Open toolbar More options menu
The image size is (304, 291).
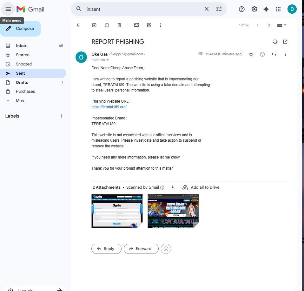click(160, 25)
